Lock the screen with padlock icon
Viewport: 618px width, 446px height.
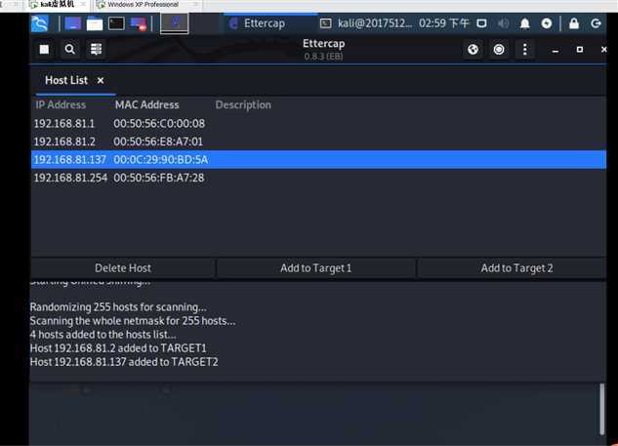(574, 23)
